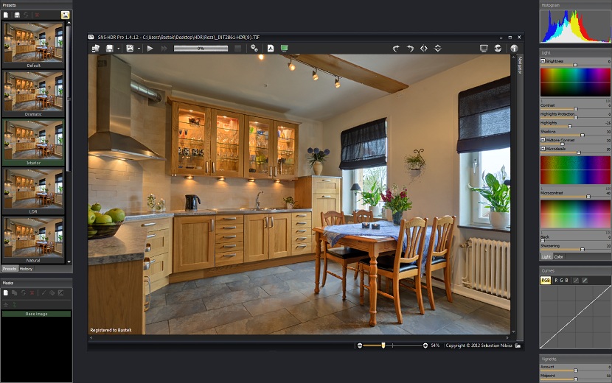
Task: Click the Shadows slider handle
Action: click(583, 136)
